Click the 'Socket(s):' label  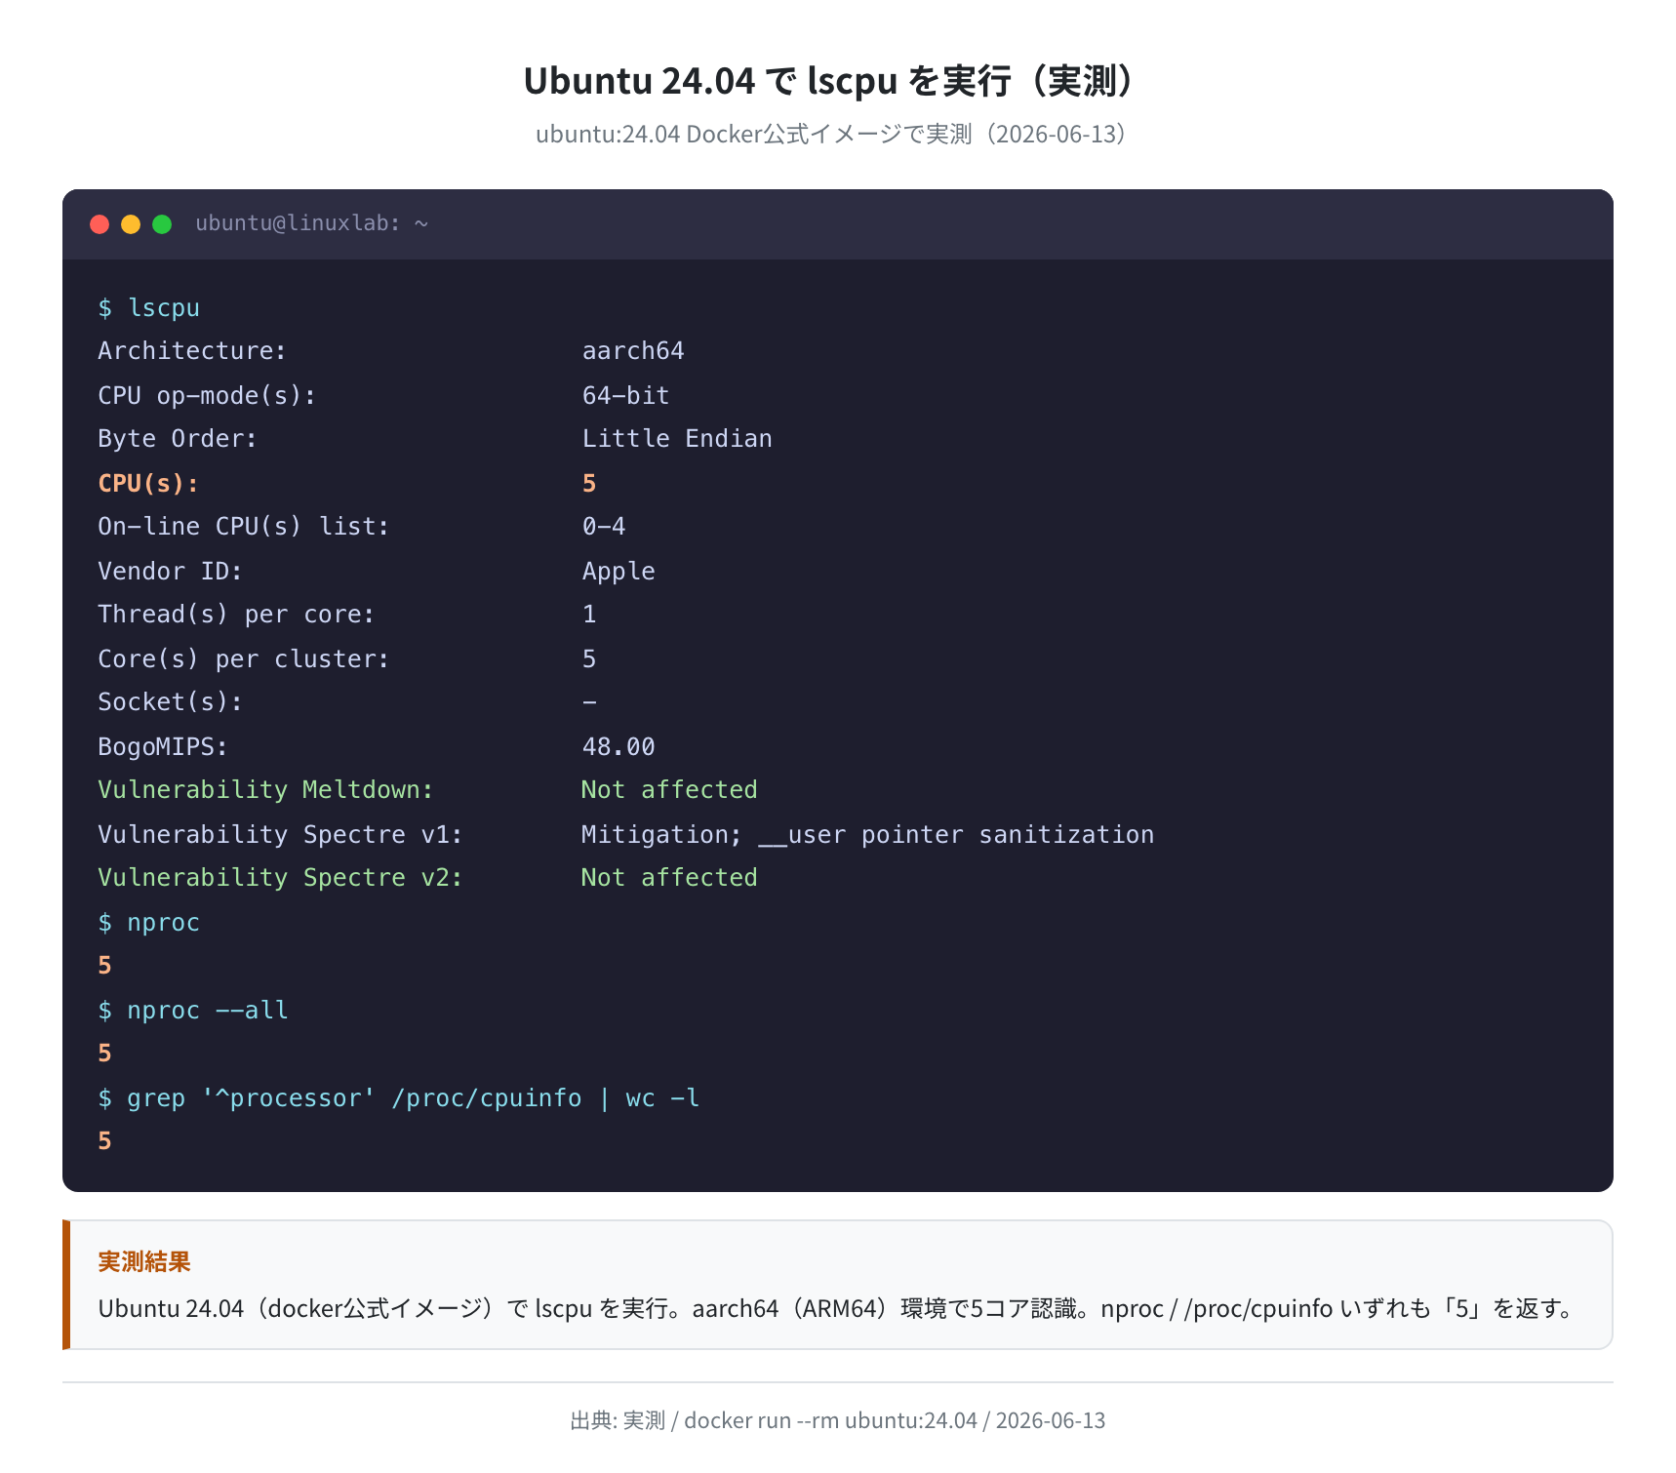170,702
